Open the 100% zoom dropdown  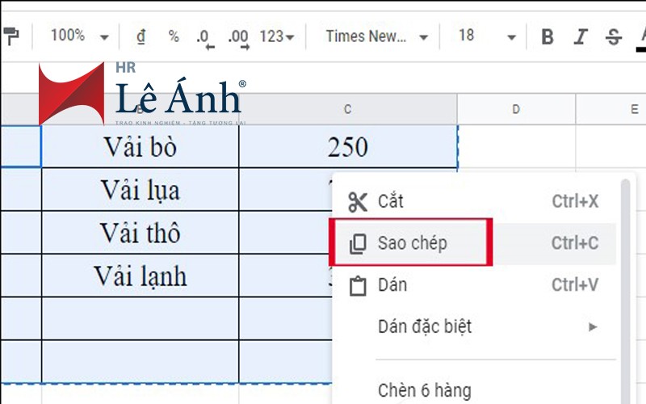pos(79,36)
